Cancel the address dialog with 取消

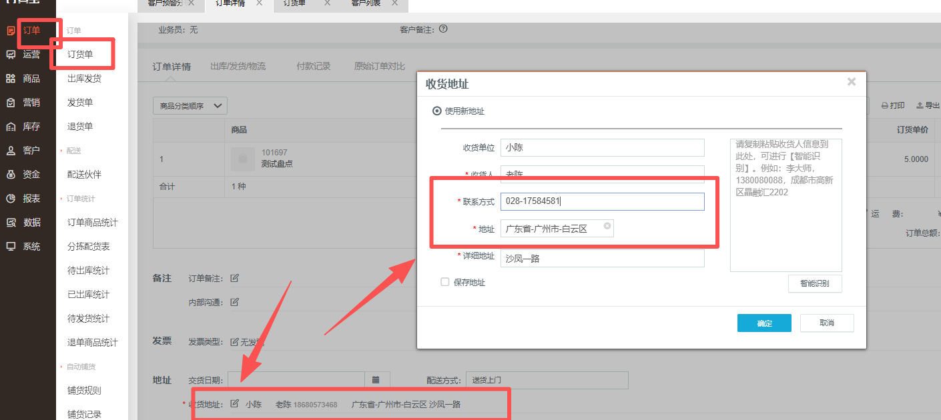827,323
